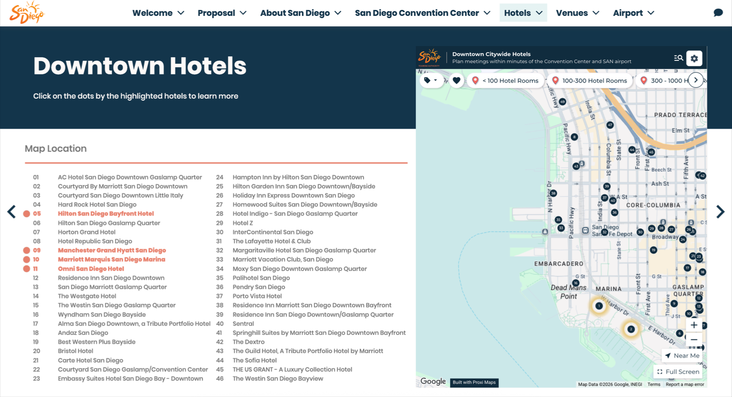The image size is (732, 397).
Task: Expand the Airport menu
Action: point(633,13)
